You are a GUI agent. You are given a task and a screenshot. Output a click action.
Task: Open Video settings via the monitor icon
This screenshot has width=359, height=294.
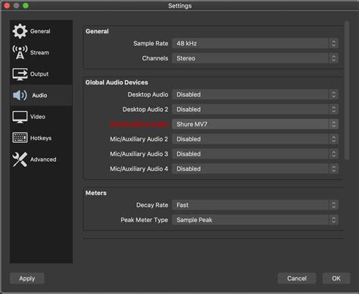click(x=20, y=117)
